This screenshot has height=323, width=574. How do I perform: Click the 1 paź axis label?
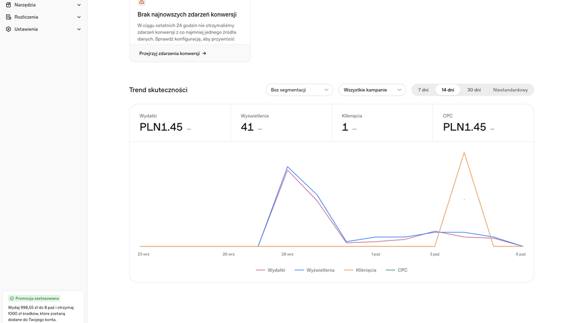(x=375, y=254)
